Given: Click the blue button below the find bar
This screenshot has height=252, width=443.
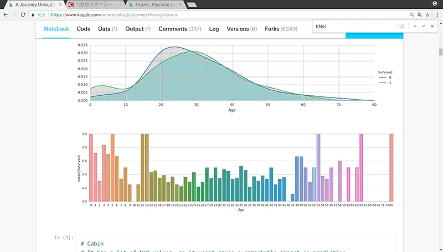Looking at the screenshot, I should click(374, 35).
